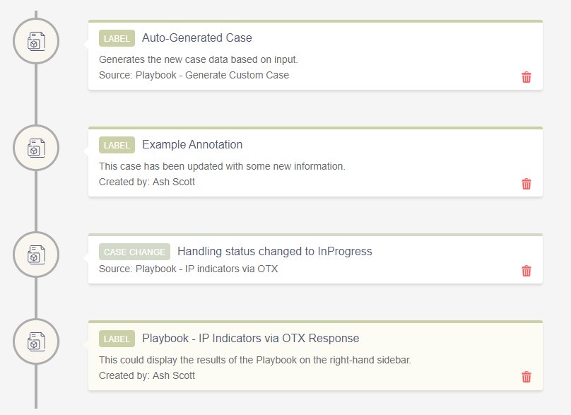571x415 pixels.
Task: Click the timeline icon beside Example Annotation
Action: [x=36, y=148]
